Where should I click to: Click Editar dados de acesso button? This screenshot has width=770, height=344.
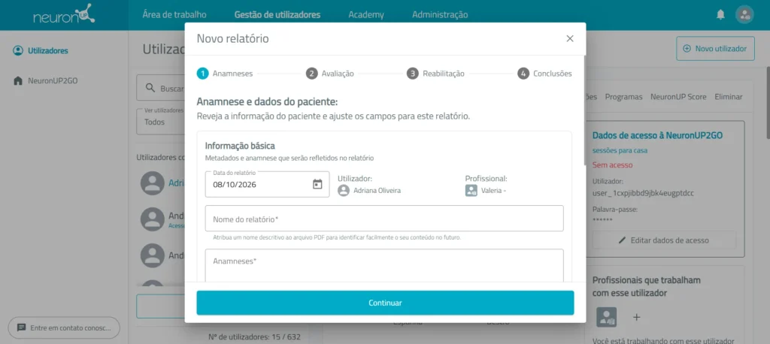tap(664, 240)
